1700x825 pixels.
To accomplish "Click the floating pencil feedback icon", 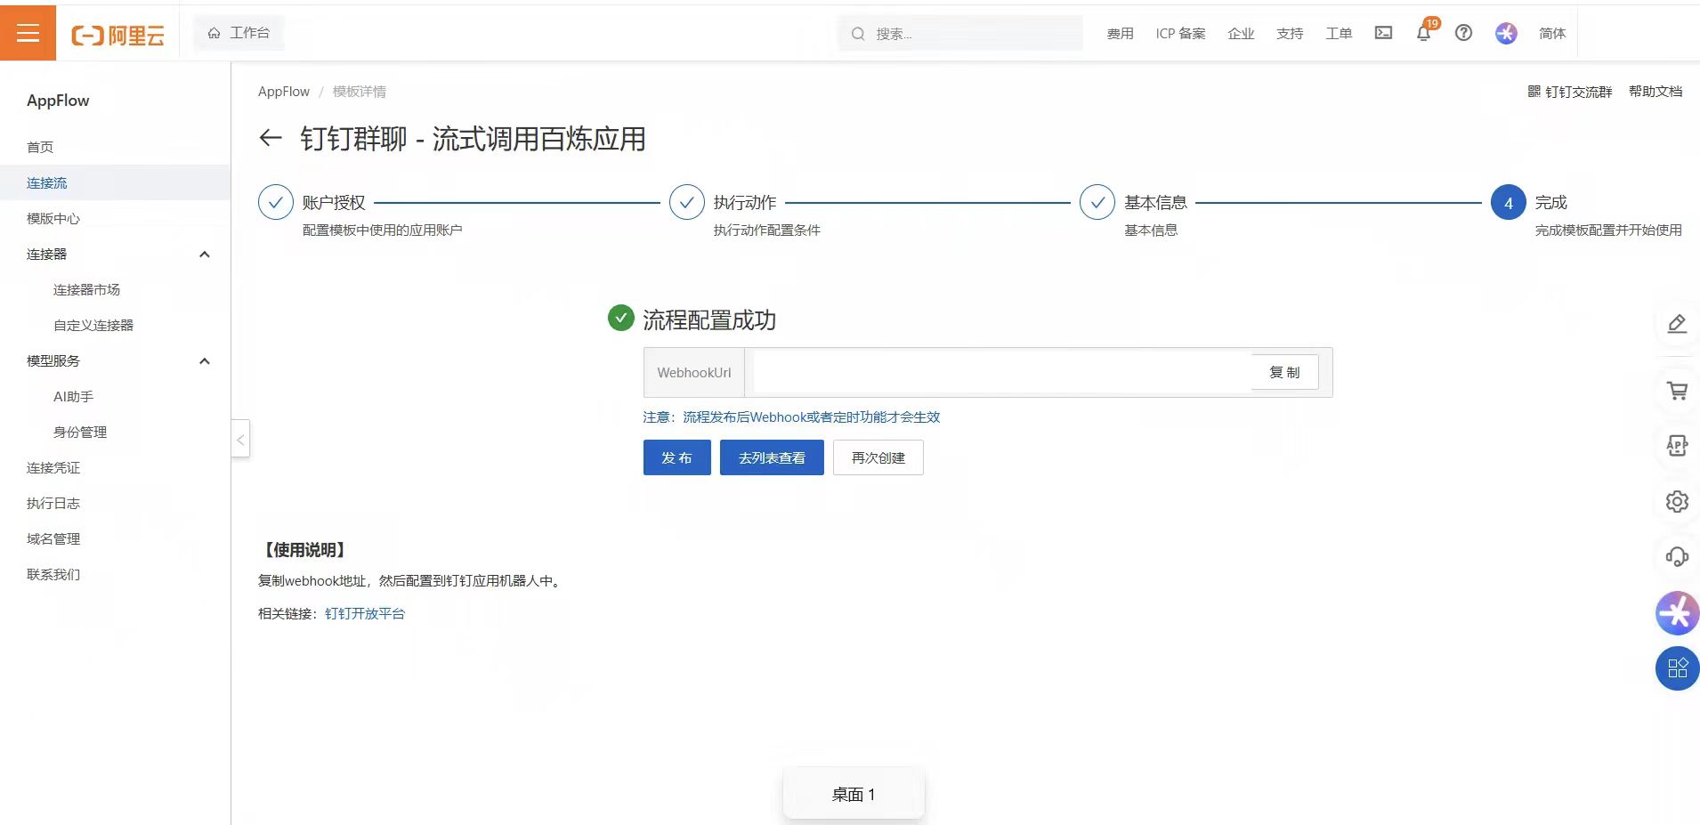I will (1677, 324).
